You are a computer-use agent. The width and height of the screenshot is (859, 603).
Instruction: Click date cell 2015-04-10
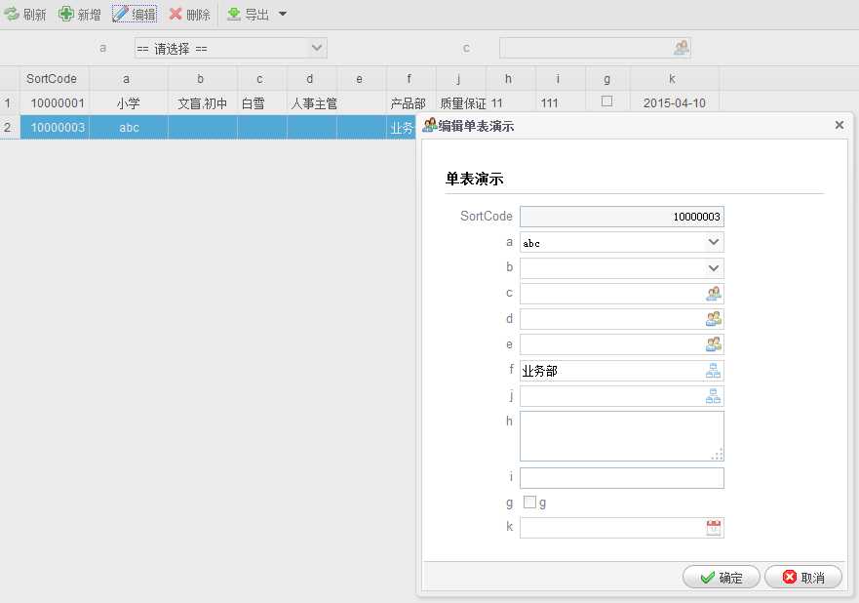click(x=675, y=103)
